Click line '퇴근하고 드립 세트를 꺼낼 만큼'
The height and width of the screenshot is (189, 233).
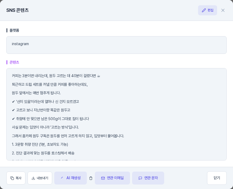50,84
